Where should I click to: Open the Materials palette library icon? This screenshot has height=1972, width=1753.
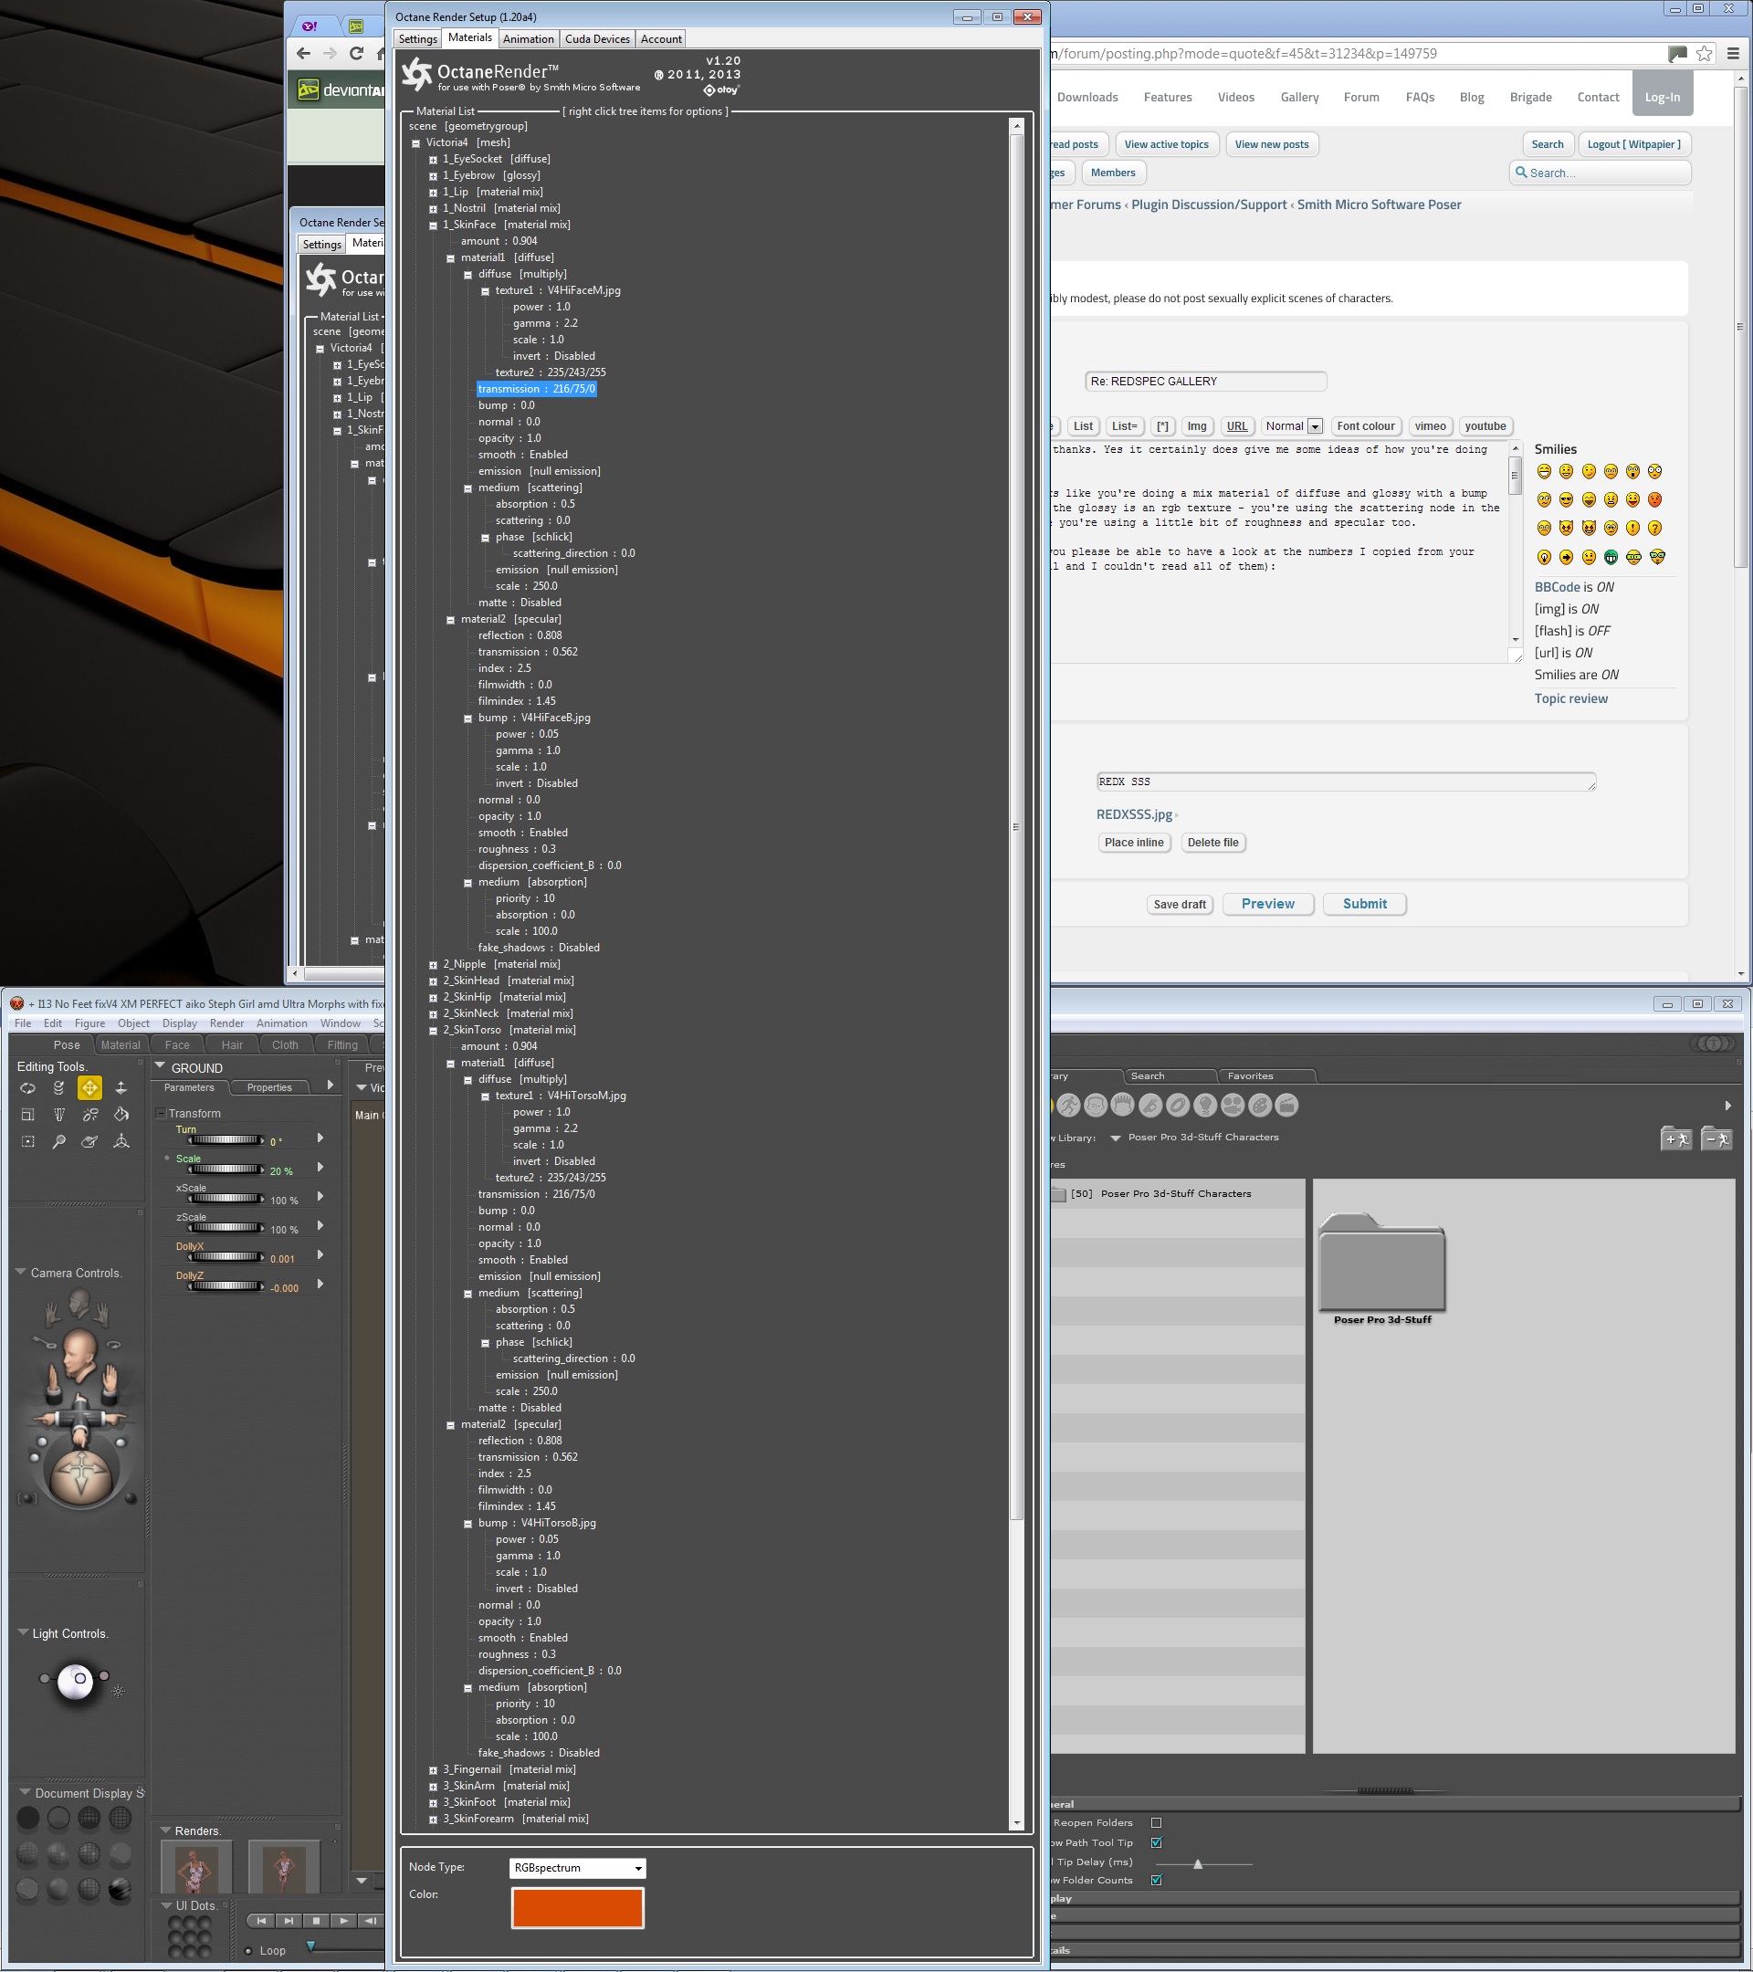click(x=1259, y=1106)
